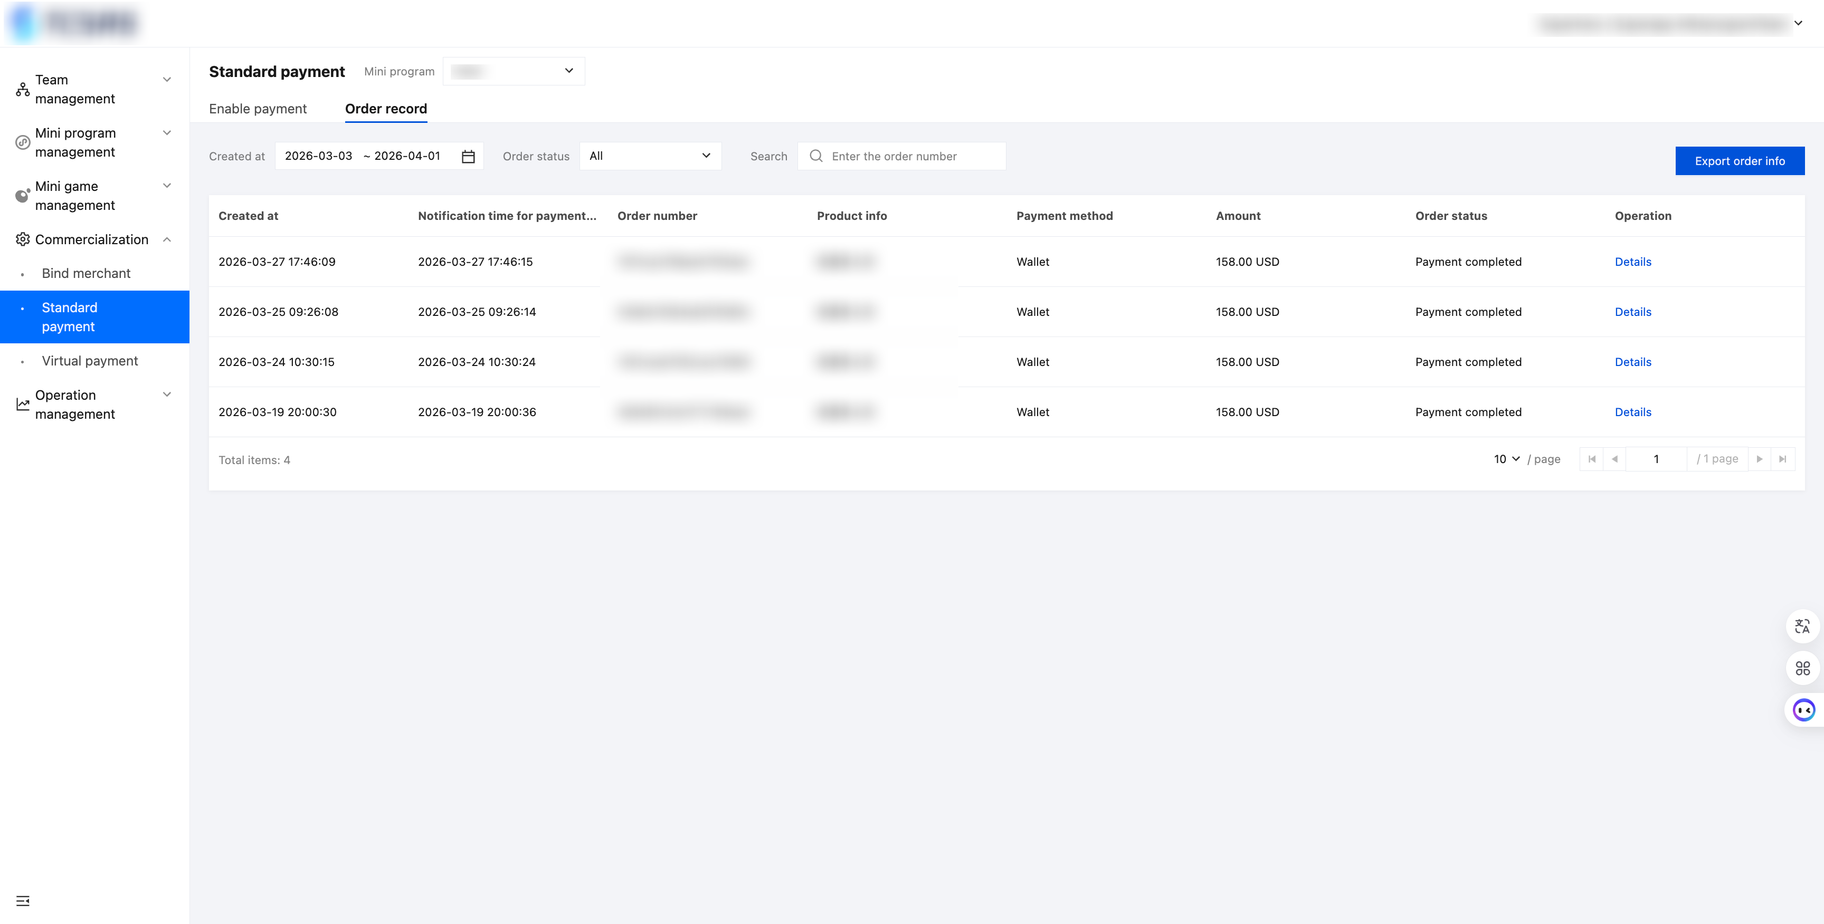Screen dimensions: 1824x924
Task: Switch to the Enable payment tab
Action: pos(258,109)
